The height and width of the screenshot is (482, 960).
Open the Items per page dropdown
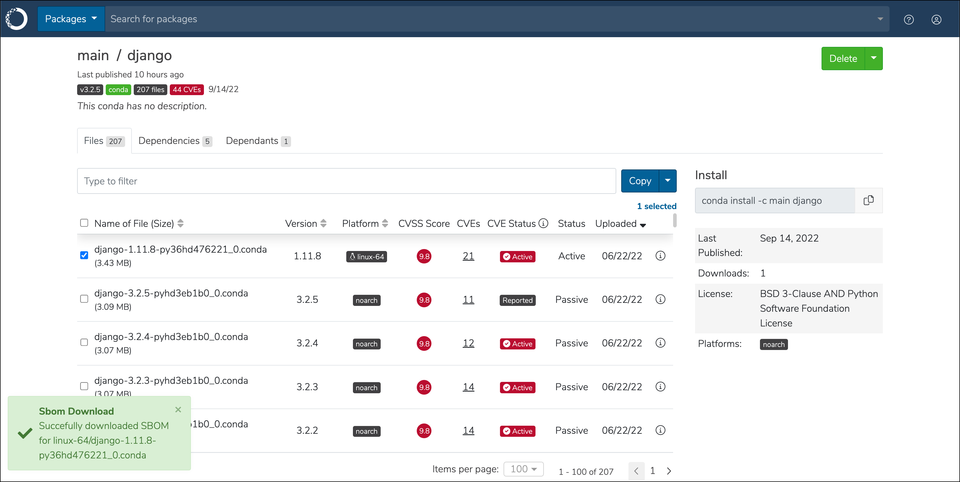click(x=523, y=469)
